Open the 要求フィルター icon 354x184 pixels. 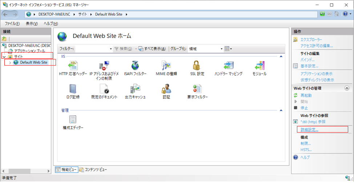coord(197,89)
